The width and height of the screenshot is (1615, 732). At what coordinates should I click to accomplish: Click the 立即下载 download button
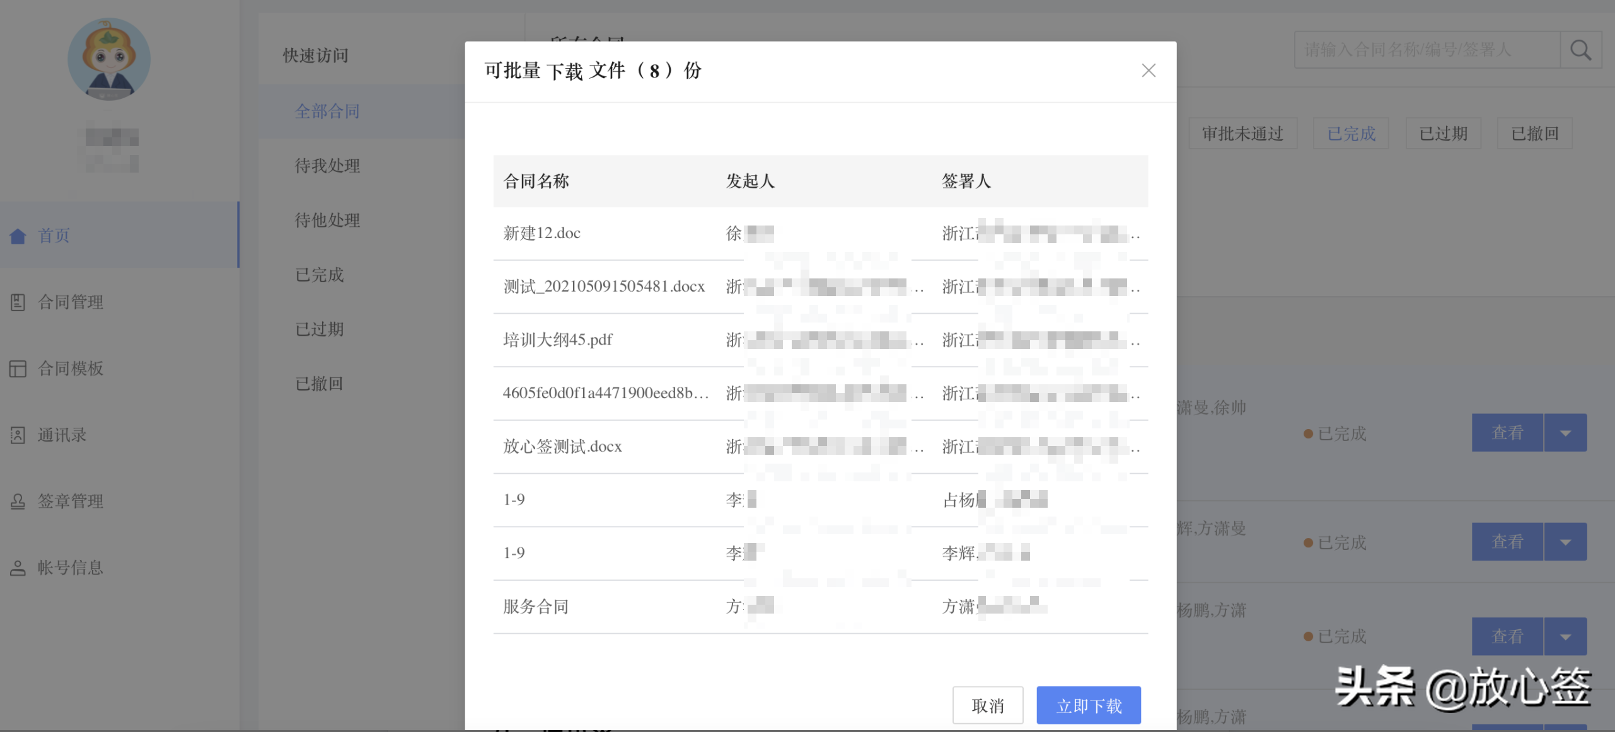click(x=1088, y=705)
